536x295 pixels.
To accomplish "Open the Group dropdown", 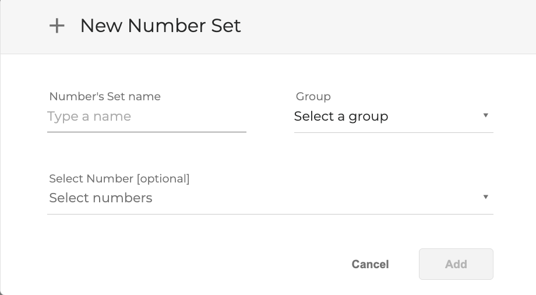I will [393, 117].
